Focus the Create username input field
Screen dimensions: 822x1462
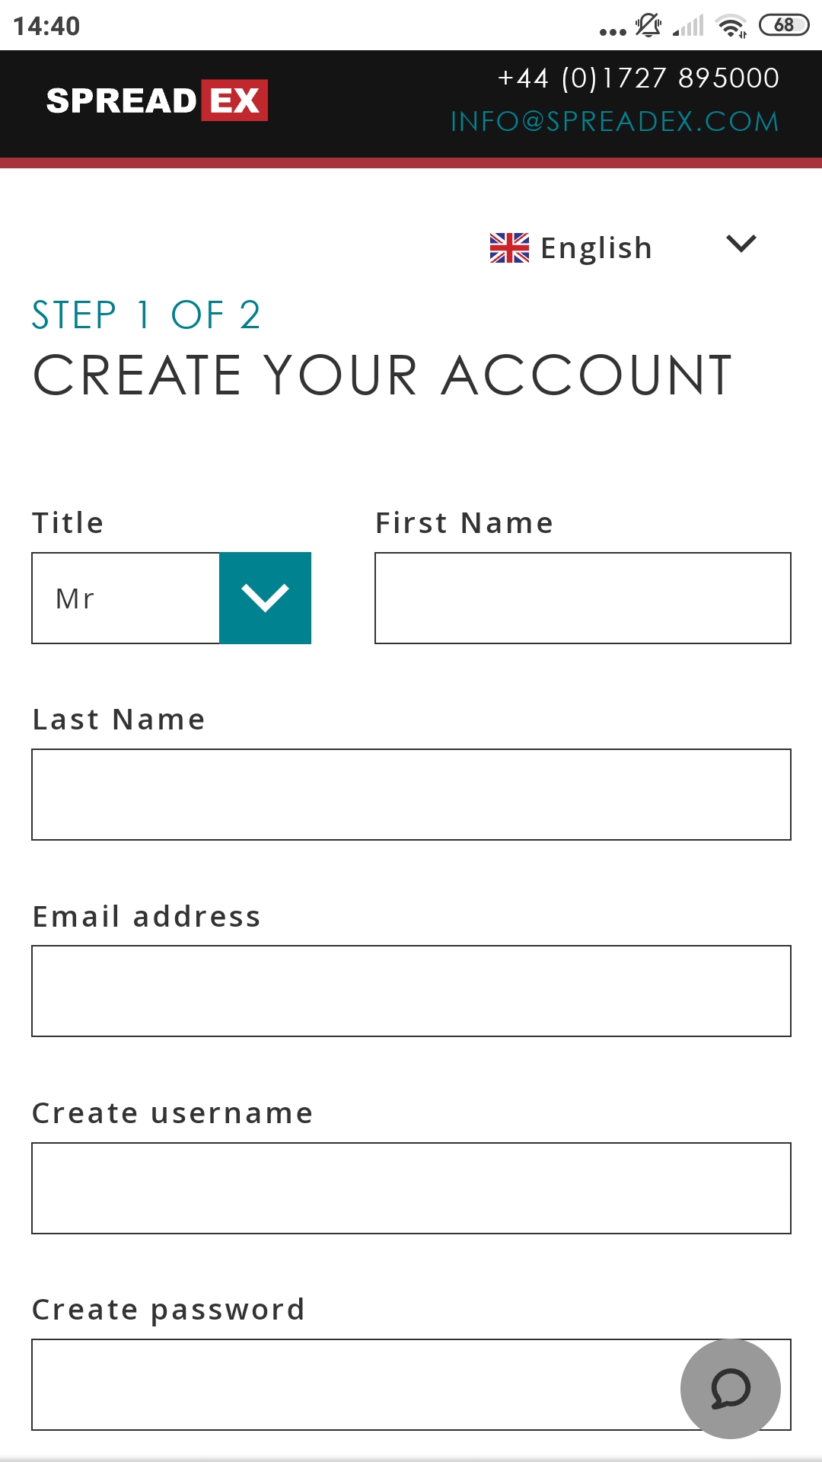(x=411, y=1188)
